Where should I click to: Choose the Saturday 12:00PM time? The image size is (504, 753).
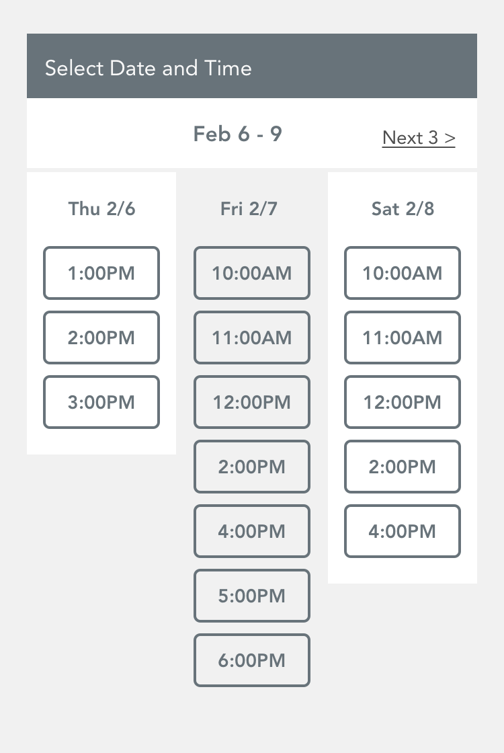[x=403, y=402]
